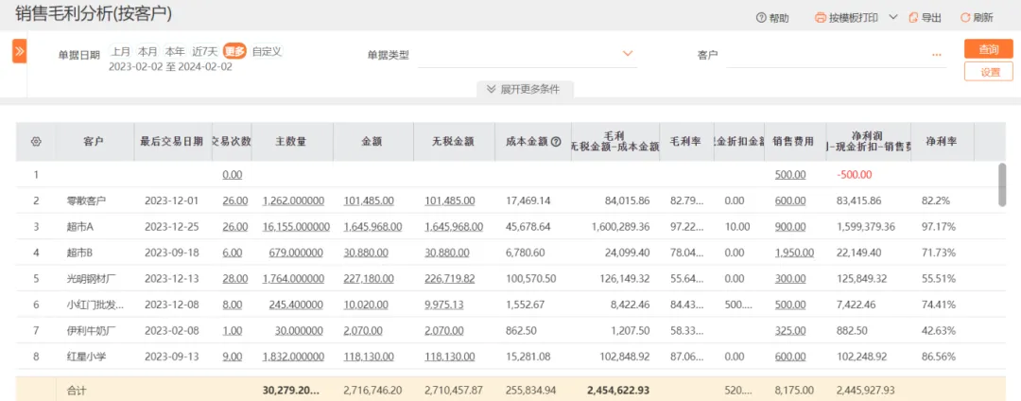Click the refresh icon
Image resolution: width=1021 pixels, height=401 pixels.
point(965,18)
